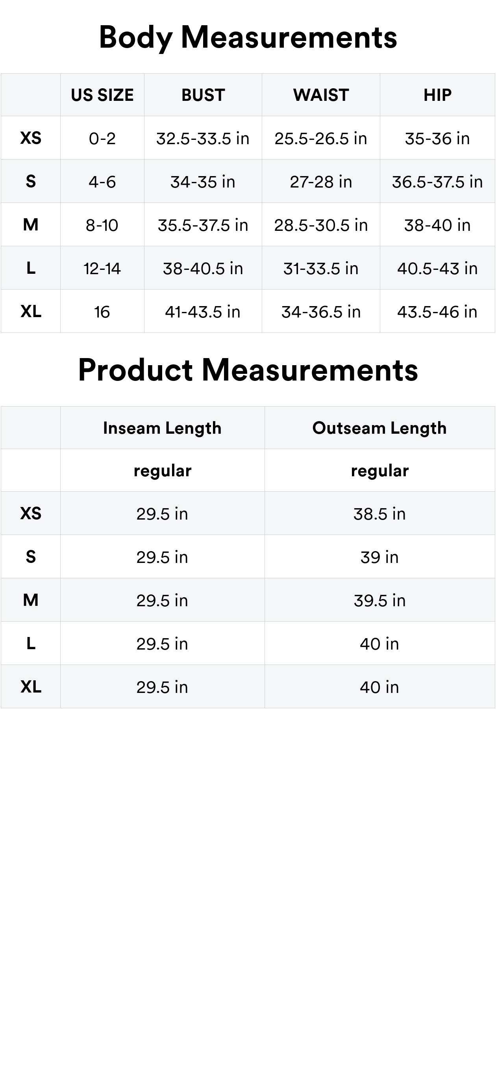The image size is (496, 1077).
Task: Click the 0-2 US size cell
Action: 102,138
